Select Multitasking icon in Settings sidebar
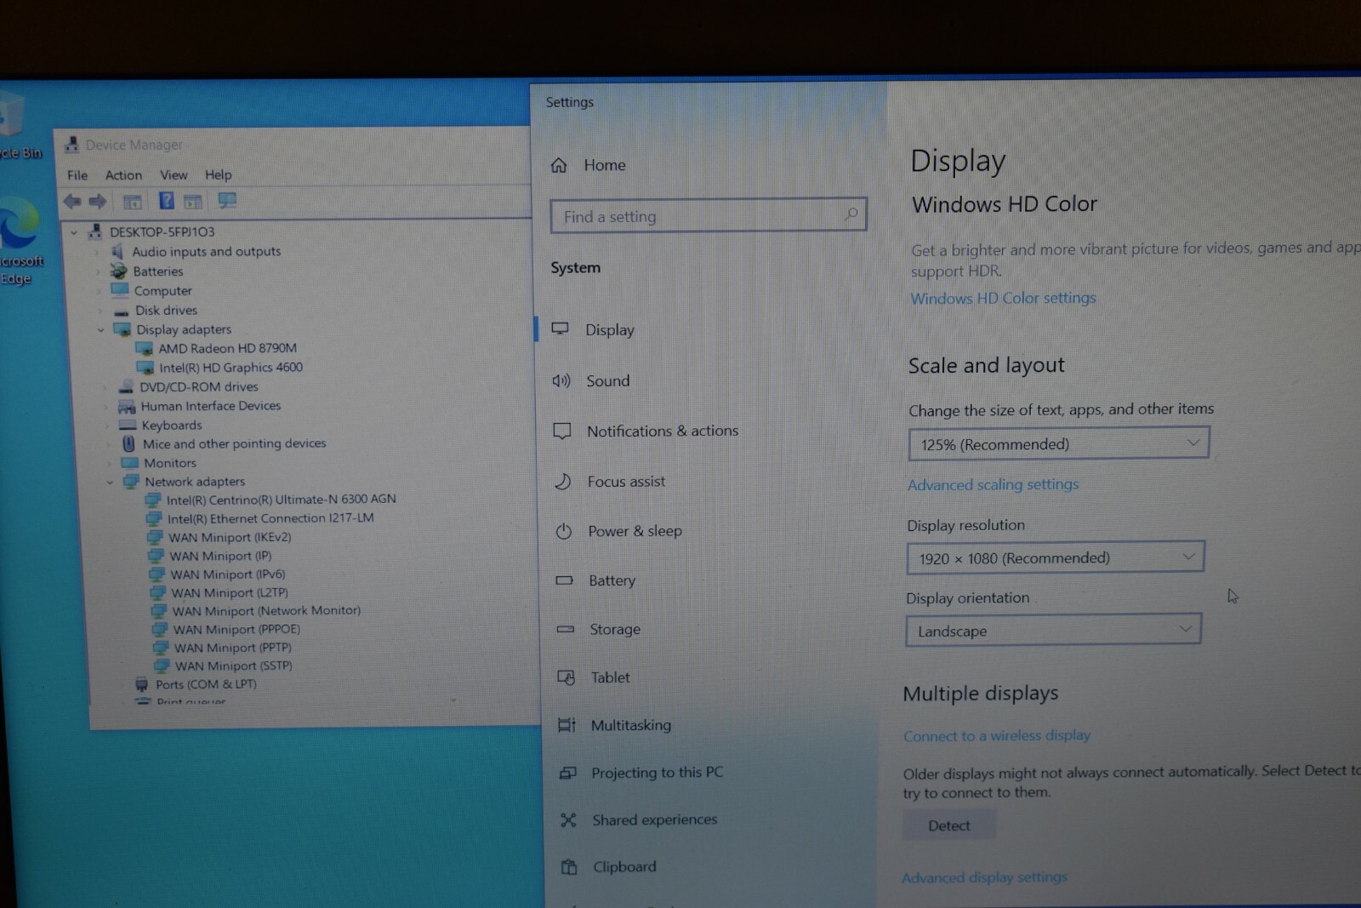Screen dimensions: 1361x908 coord(567,725)
